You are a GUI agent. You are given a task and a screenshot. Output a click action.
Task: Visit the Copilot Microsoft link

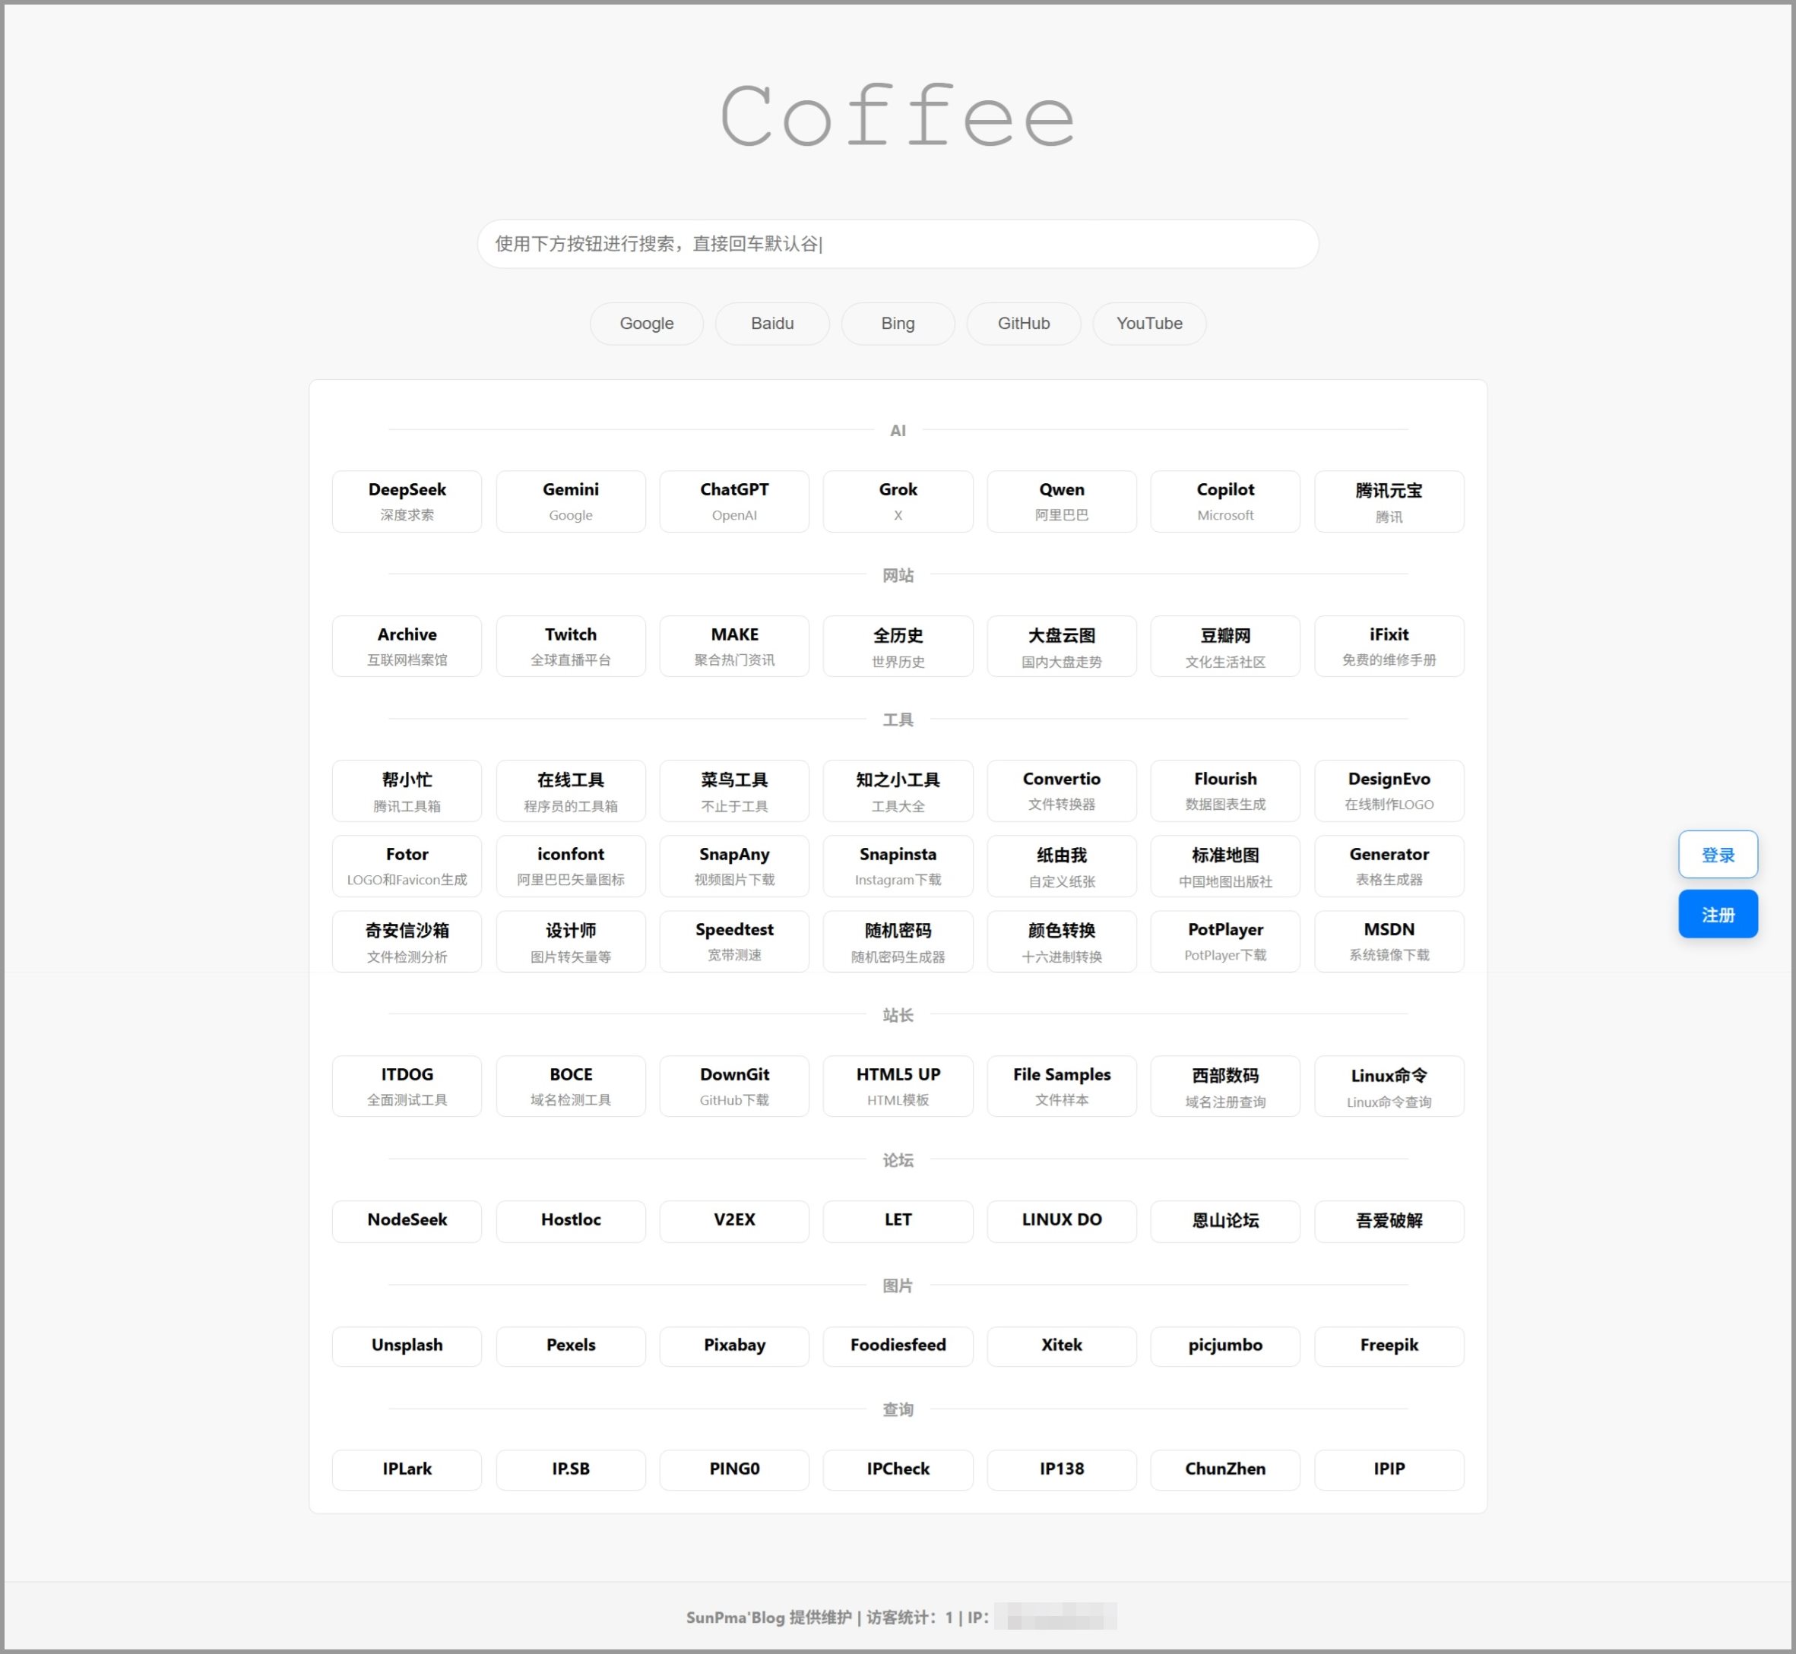coord(1224,501)
